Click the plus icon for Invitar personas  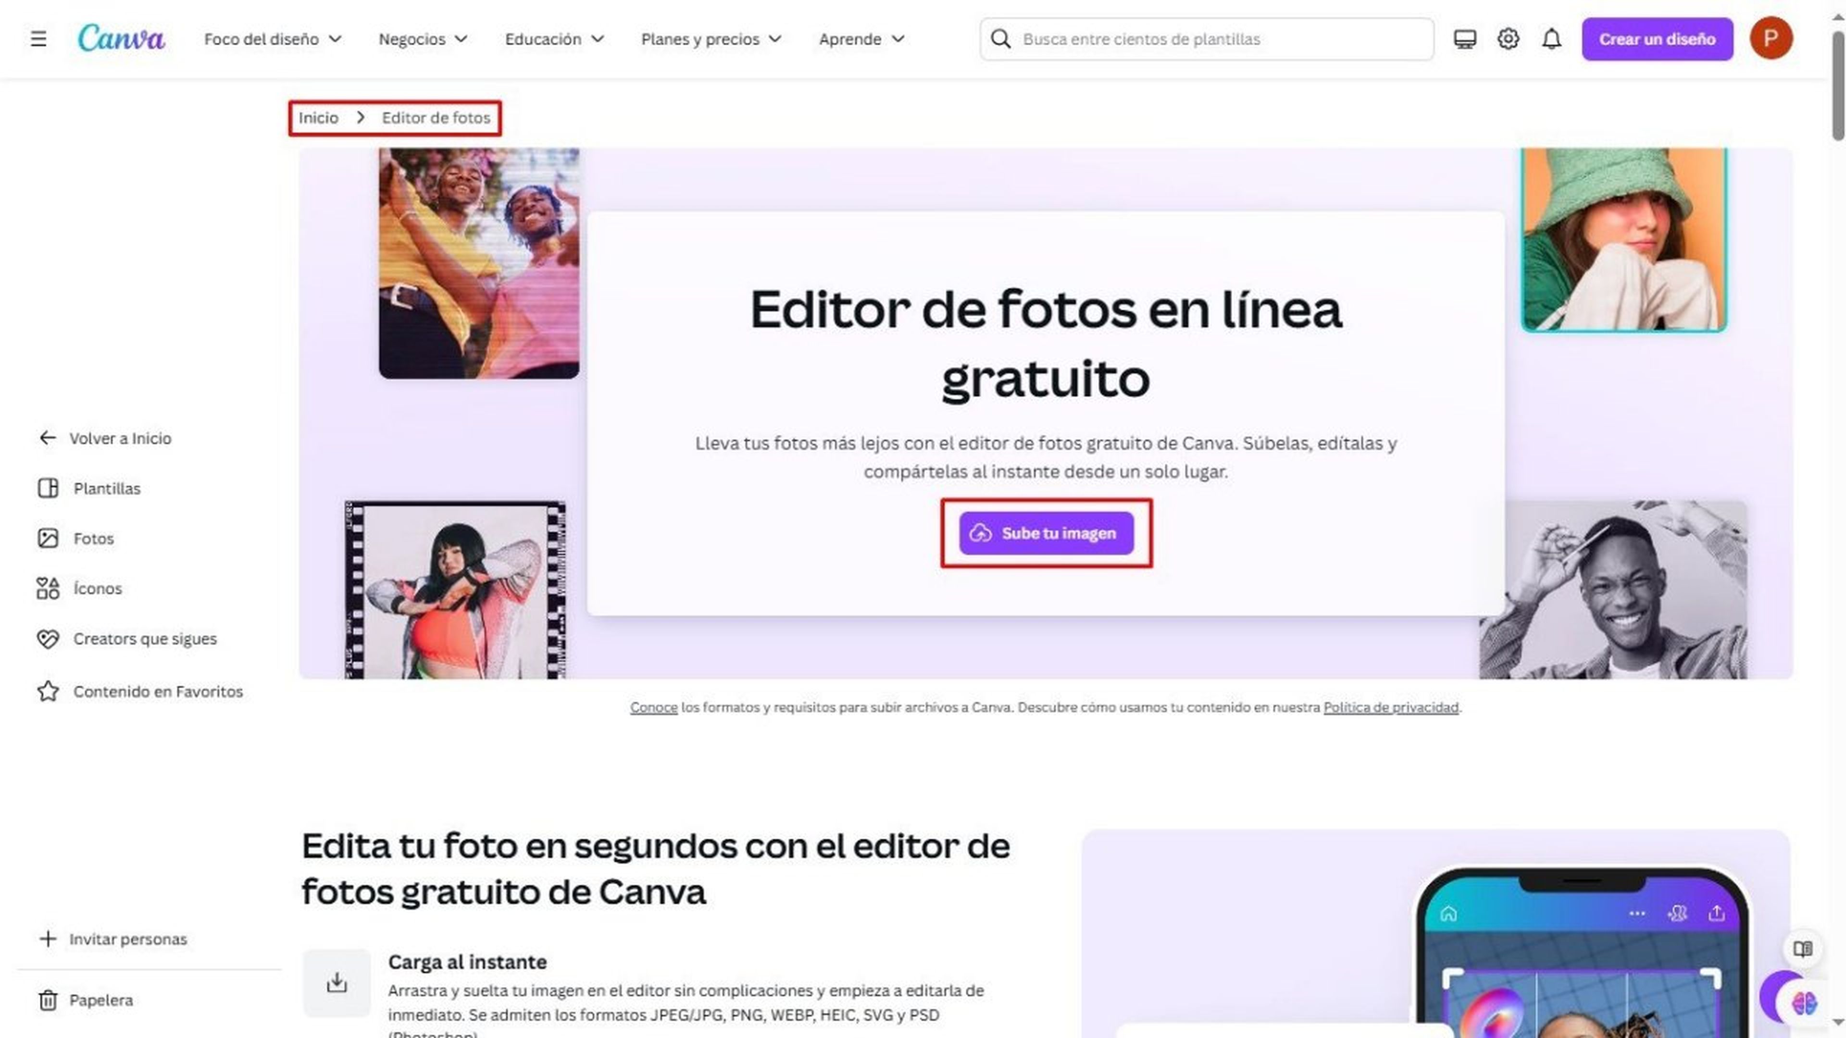click(x=47, y=939)
